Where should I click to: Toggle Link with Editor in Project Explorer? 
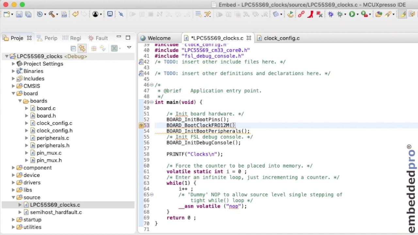coord(82,48)
